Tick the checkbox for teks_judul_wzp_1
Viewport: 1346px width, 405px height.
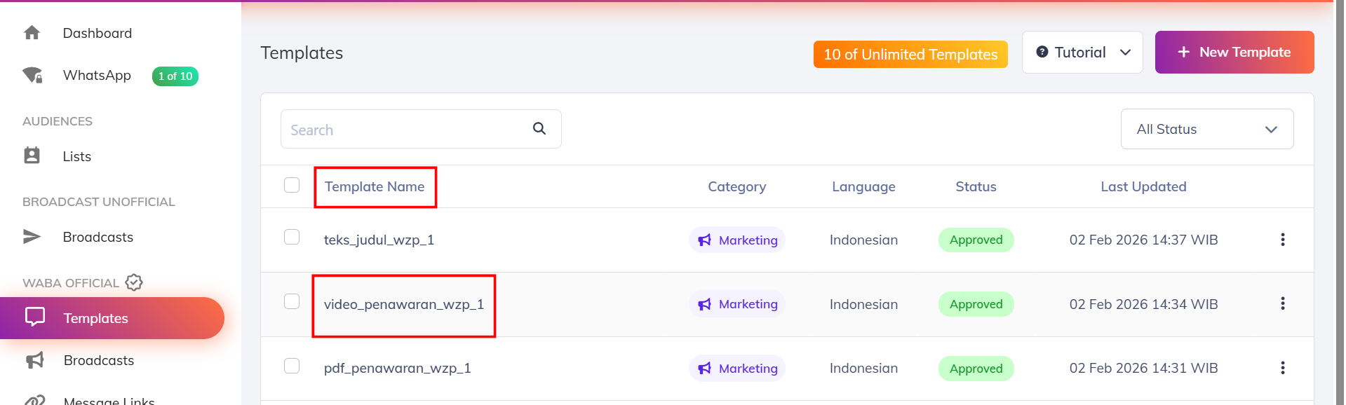point(292,237)
